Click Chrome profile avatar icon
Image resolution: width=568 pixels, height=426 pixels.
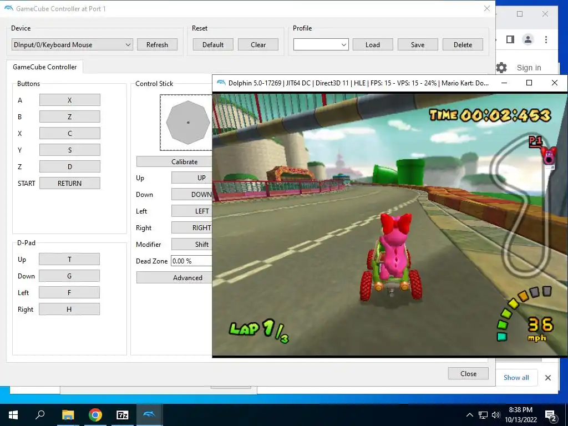(x=528, y=39)
